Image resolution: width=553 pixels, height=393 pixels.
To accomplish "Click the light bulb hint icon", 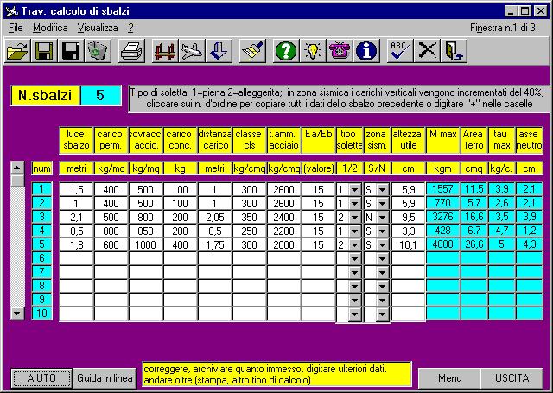I will (x=312, y=51).
